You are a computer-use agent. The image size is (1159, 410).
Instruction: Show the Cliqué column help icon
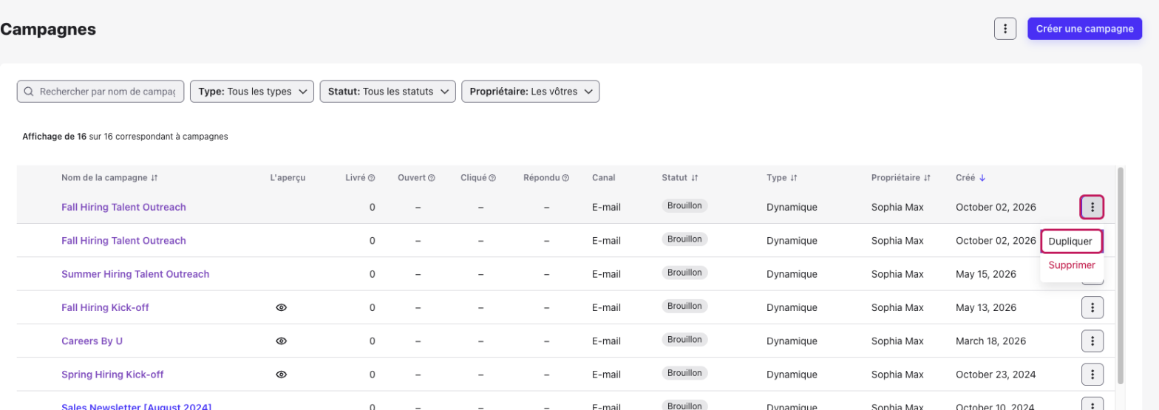point(492,178)
